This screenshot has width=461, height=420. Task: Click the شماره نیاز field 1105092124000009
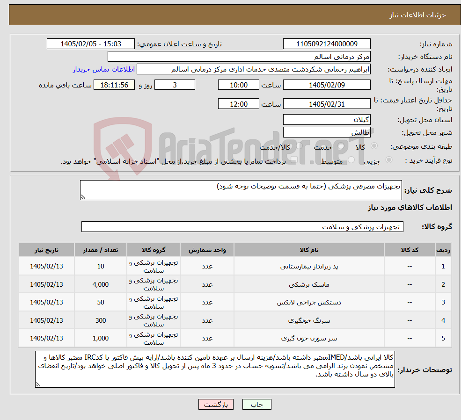tap(327, 44)
